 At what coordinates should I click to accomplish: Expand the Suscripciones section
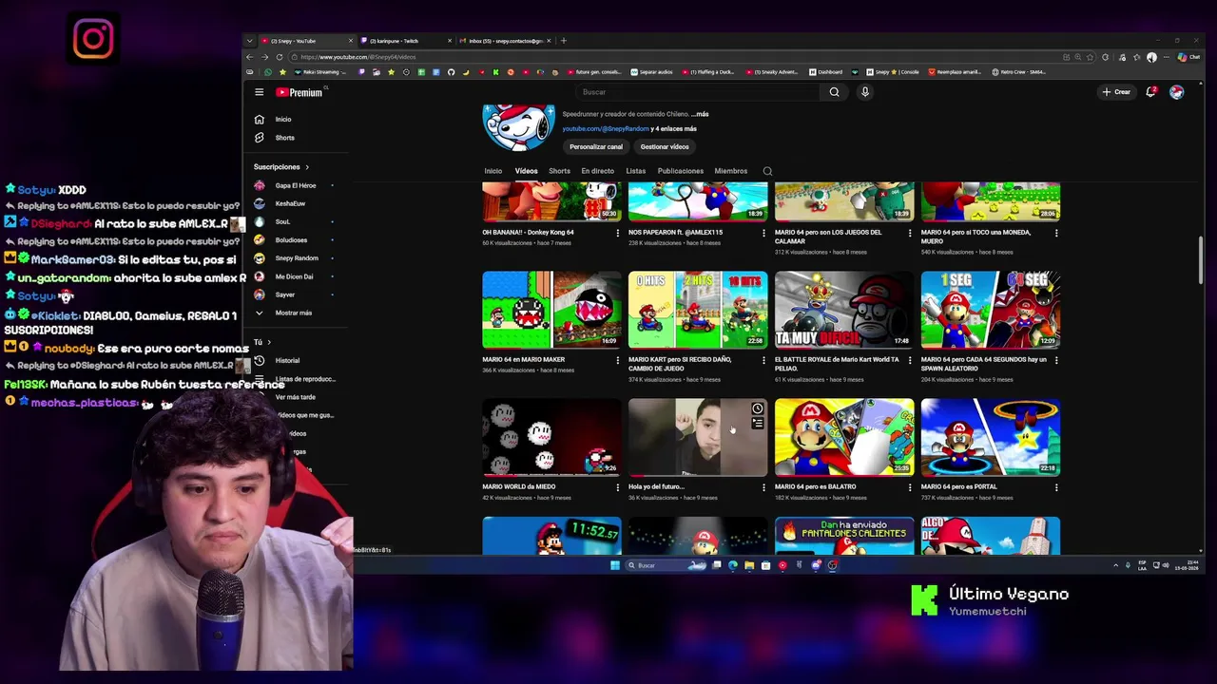pyautogui.click(x=280, y=167)
